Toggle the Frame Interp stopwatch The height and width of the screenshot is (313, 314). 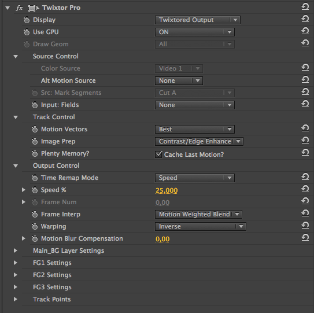click(35, 214)
